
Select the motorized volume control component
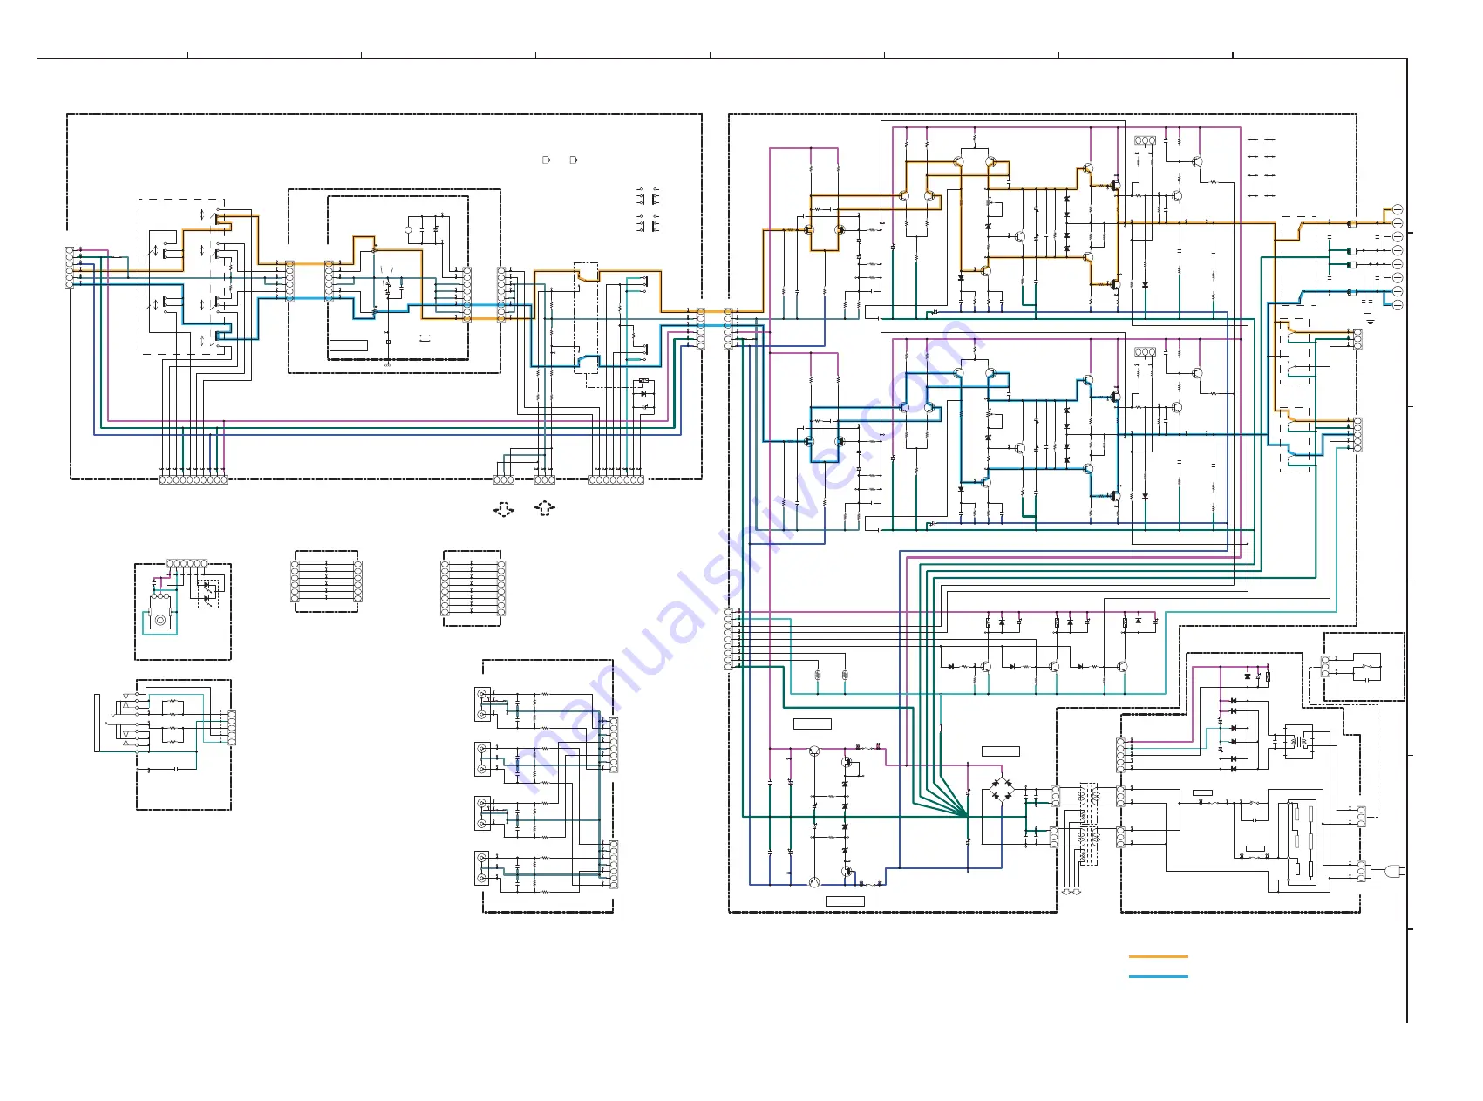(160, 612)
